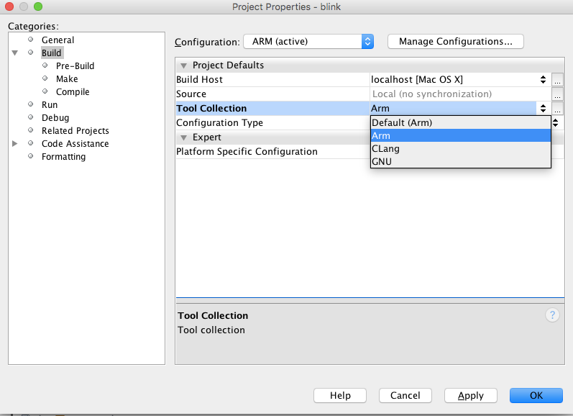The width and height of the screenshot is (573, 416).
Task: Click the localhost [Mac OS X] value
Action: tap(417, 79)
